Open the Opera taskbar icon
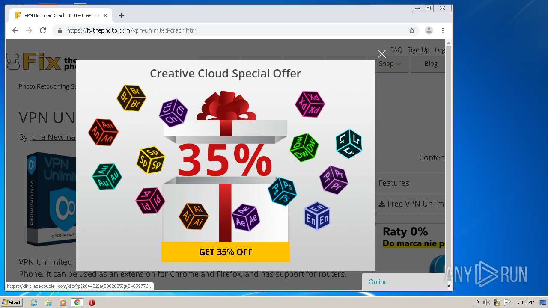 point(92,302)
